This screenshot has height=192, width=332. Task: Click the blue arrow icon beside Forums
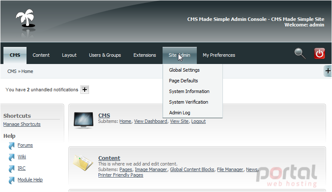pos(12,145)
